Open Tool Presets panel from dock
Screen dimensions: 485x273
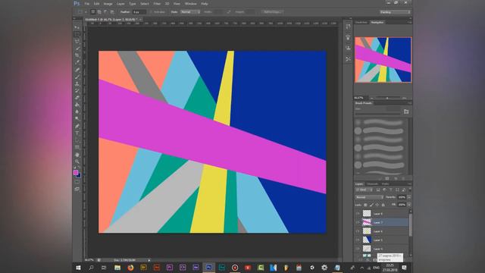coord(348,59)
